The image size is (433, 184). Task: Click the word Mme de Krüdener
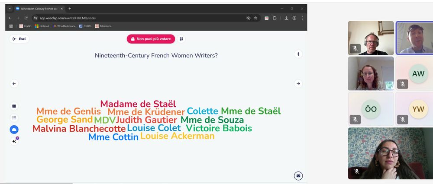(146, 112)
